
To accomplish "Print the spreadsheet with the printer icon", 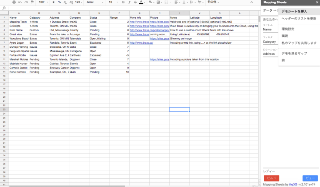I will [x=14, y=2].
